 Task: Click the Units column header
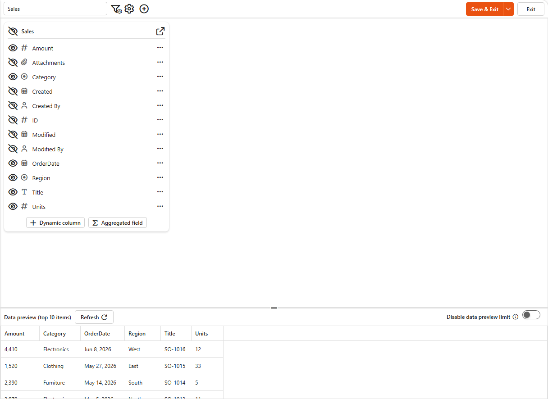click(x=207, y=334)
